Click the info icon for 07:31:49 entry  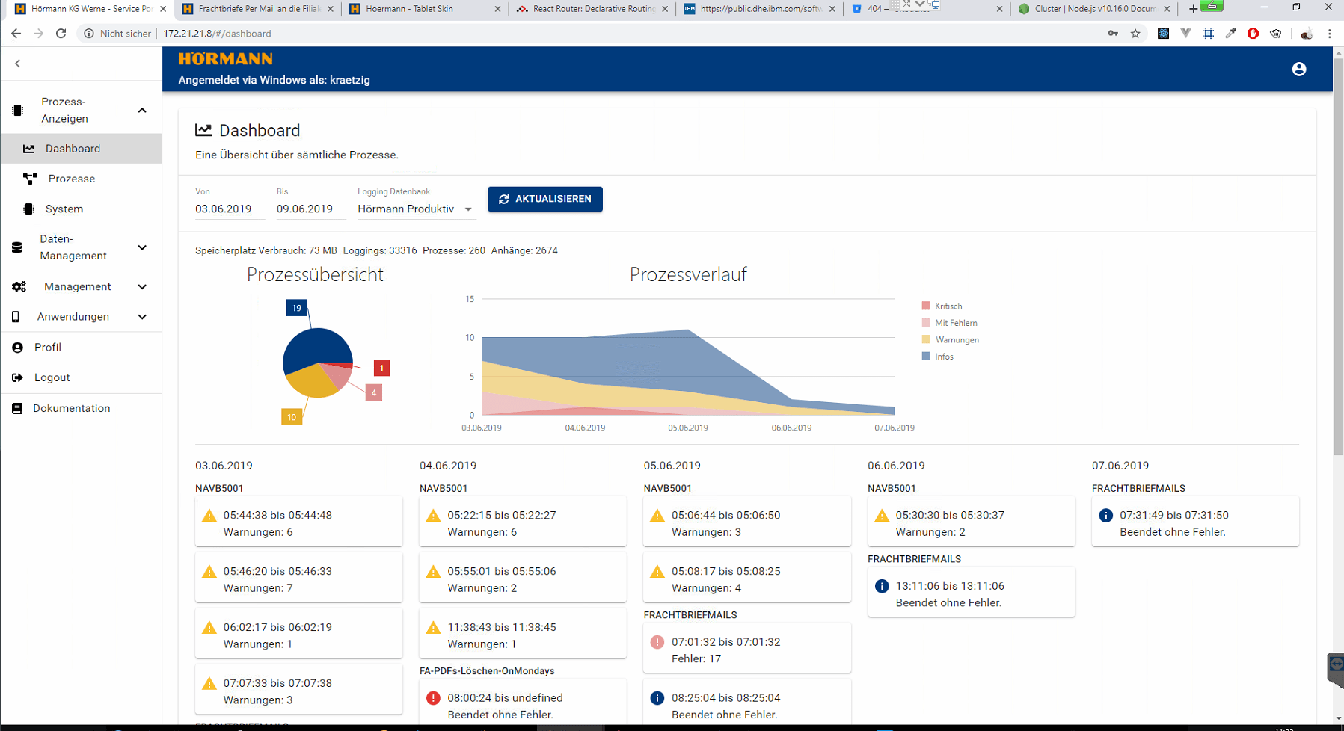(1105, 516)
